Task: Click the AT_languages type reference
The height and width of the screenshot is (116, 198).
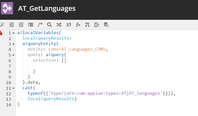Action: pos(106,93)
